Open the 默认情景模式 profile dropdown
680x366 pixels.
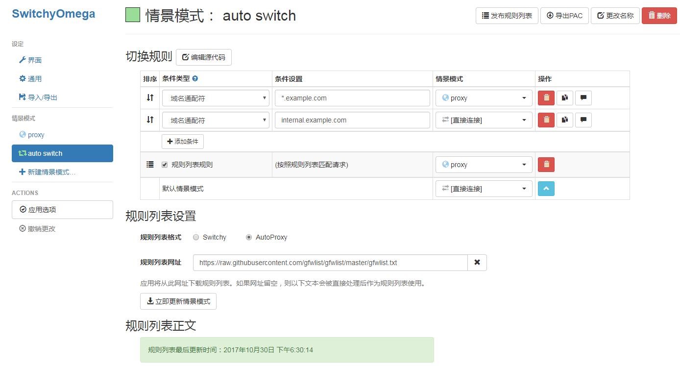coord(484,189)
